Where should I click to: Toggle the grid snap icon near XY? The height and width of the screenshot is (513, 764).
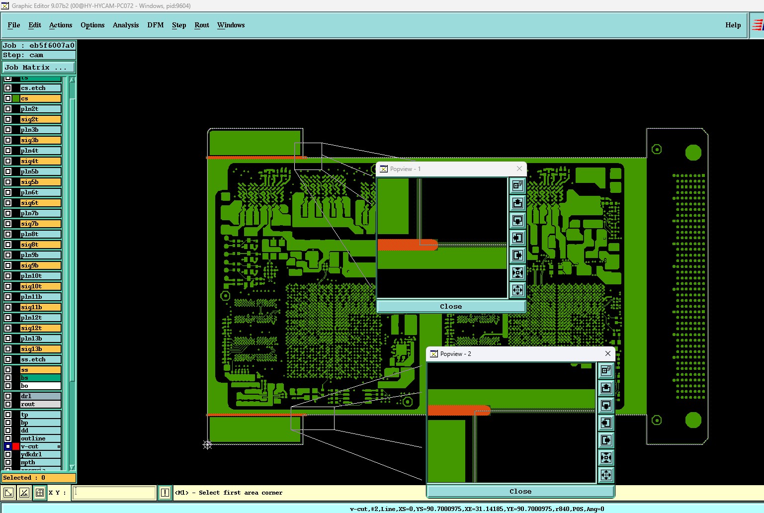40,493
